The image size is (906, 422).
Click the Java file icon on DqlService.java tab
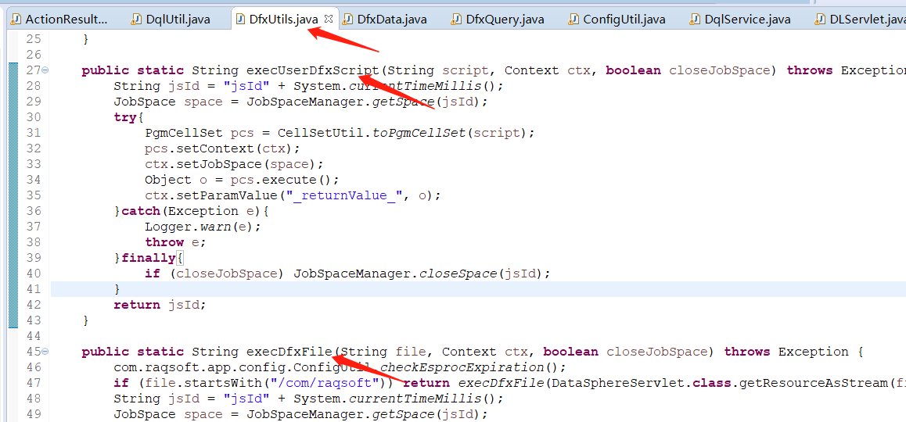(695, 20)
